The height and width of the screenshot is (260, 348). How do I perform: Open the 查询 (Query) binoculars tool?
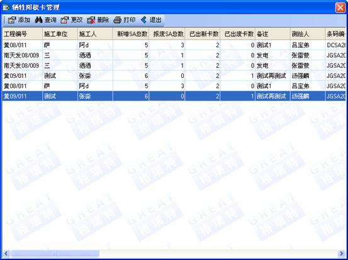pos(38,20)
